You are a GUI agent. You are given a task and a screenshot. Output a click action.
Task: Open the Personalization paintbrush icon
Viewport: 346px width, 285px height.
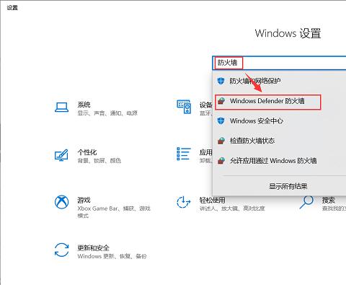click(x=61, y=155)
